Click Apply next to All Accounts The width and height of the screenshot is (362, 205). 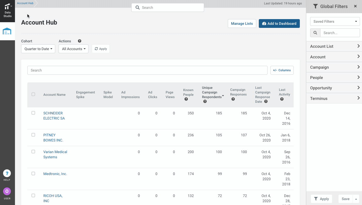click(101, 49)
